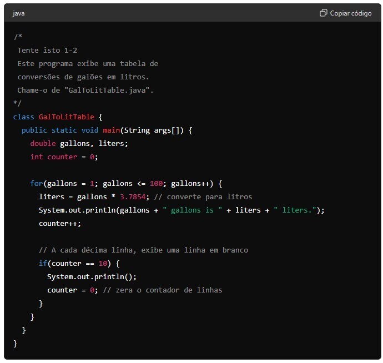The height and width of the screenshot is (363, 383).
Task: Click the string " gallons is "
Action: point(192,210)
